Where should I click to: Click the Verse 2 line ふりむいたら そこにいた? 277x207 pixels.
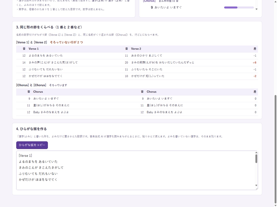tap(147, 69)
